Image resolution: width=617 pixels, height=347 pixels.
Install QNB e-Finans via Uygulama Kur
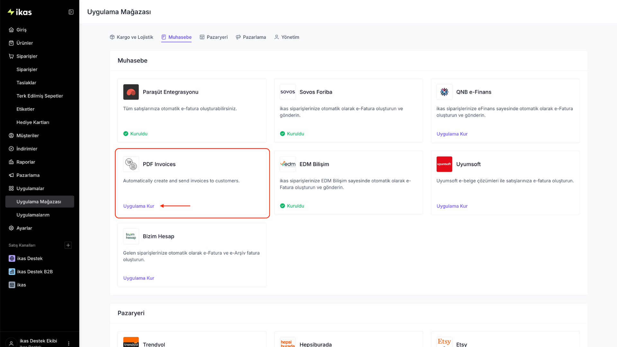[x=452, y=134]
